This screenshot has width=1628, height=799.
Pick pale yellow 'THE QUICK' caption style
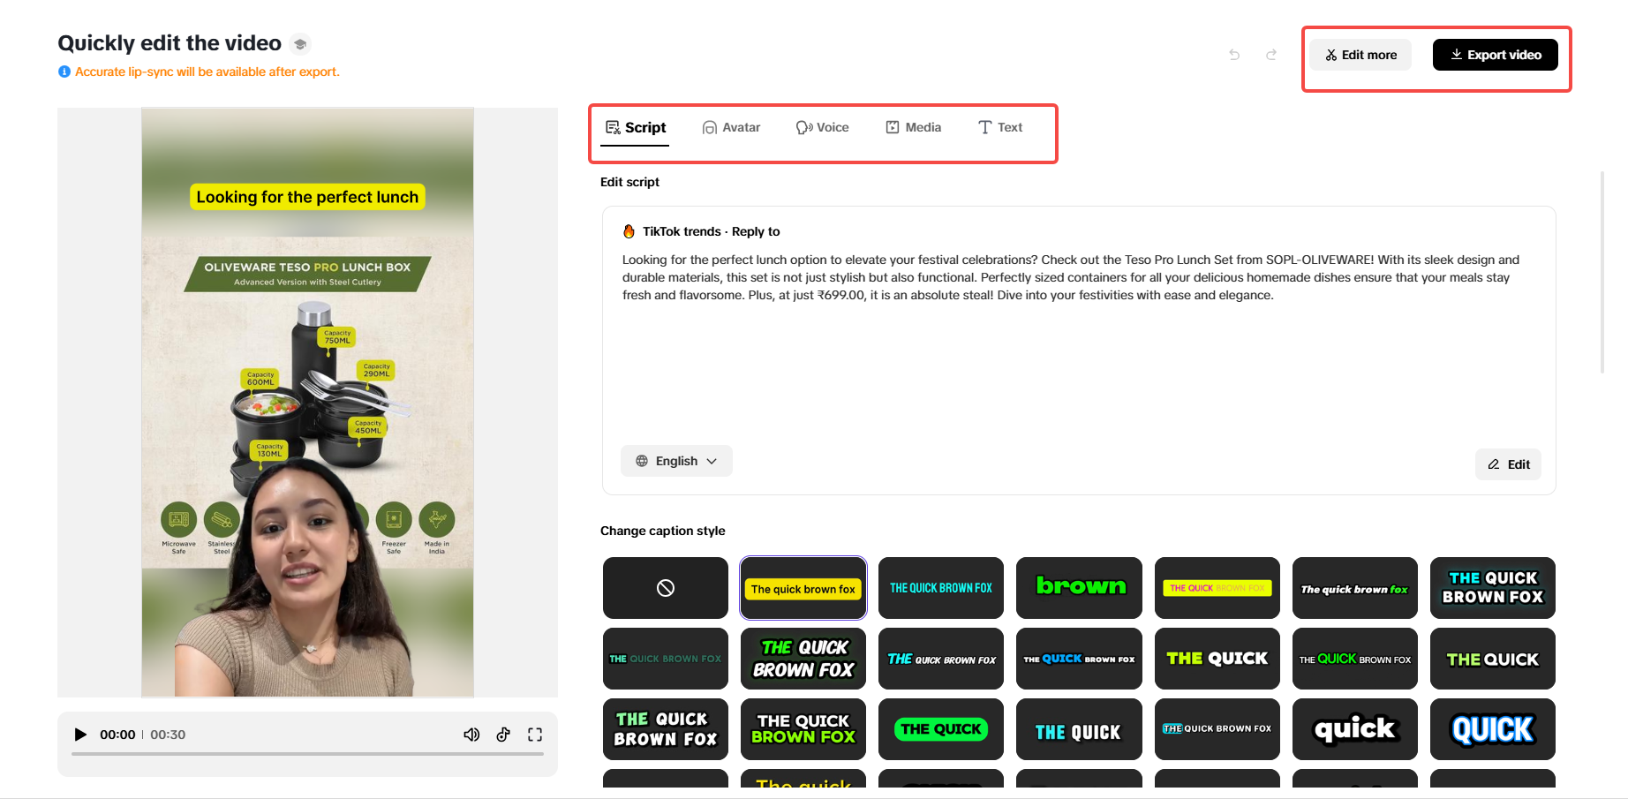[1493, 659]
